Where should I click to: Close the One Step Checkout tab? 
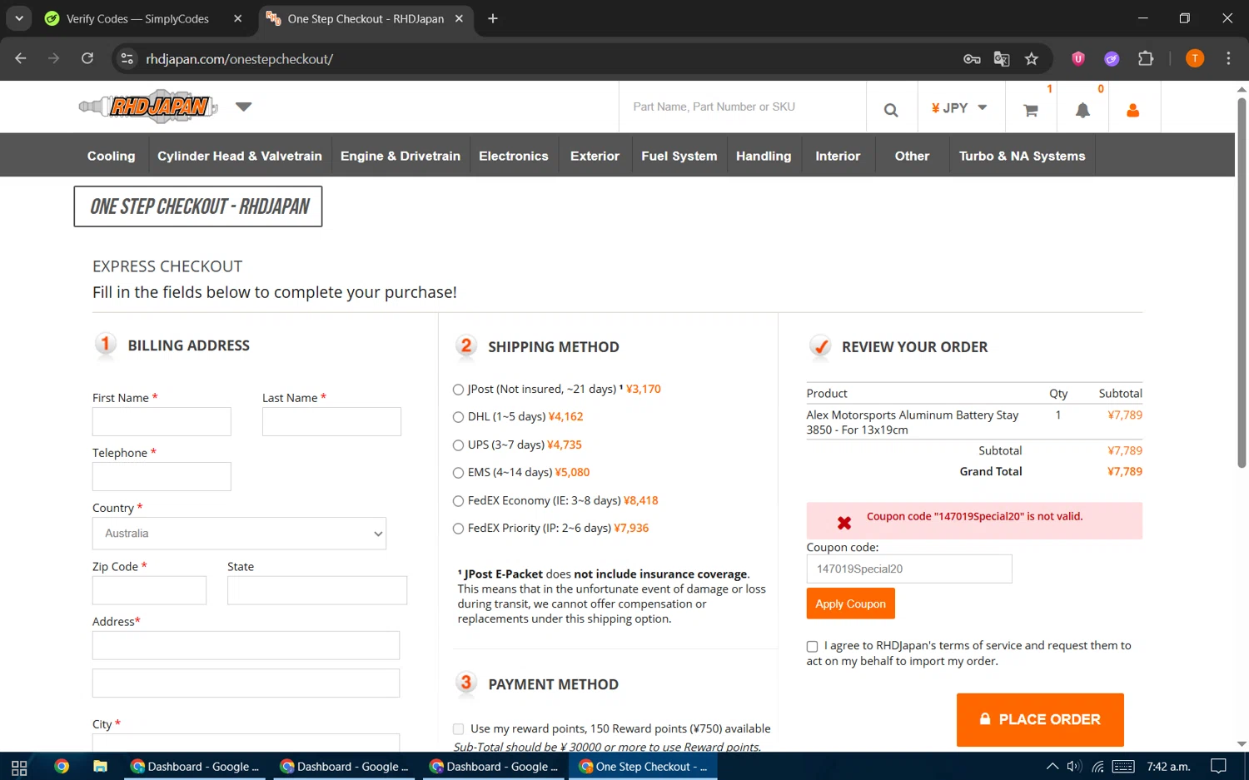point(459,18)
